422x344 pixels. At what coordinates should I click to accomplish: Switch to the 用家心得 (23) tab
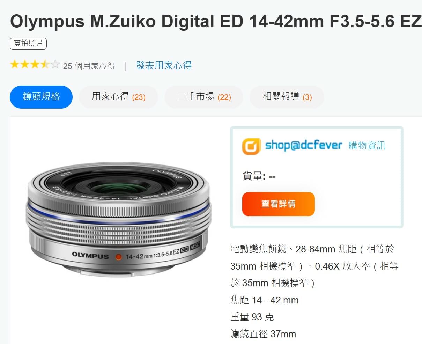point(118,97)
